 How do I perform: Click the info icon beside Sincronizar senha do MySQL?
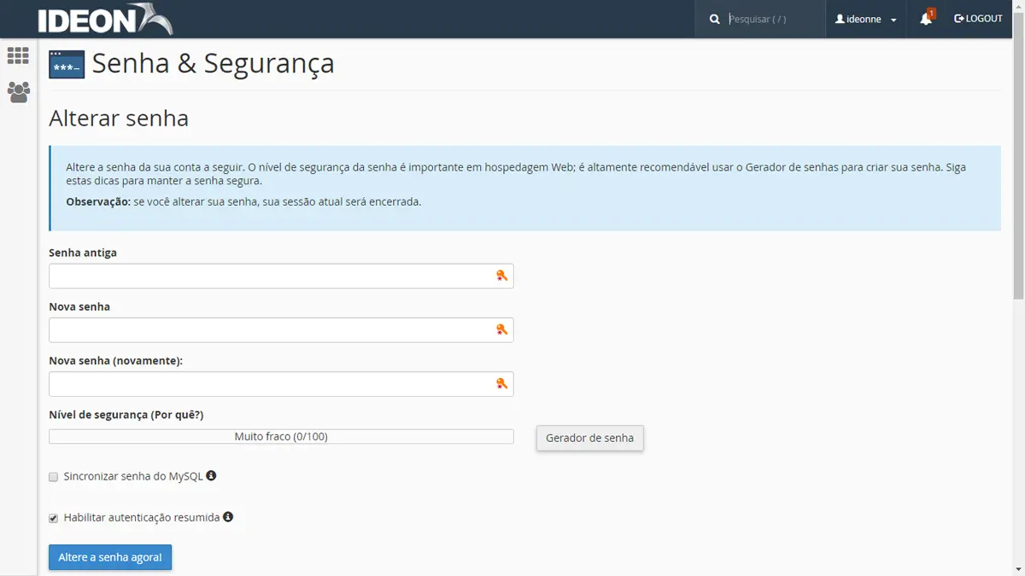pos(211,475)
